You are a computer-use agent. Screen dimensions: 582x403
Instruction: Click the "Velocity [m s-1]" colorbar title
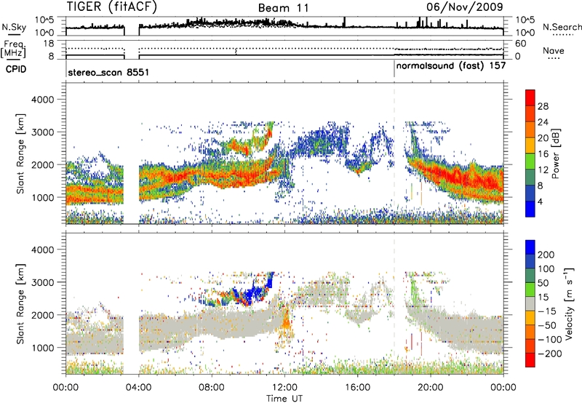pos(569,303)
